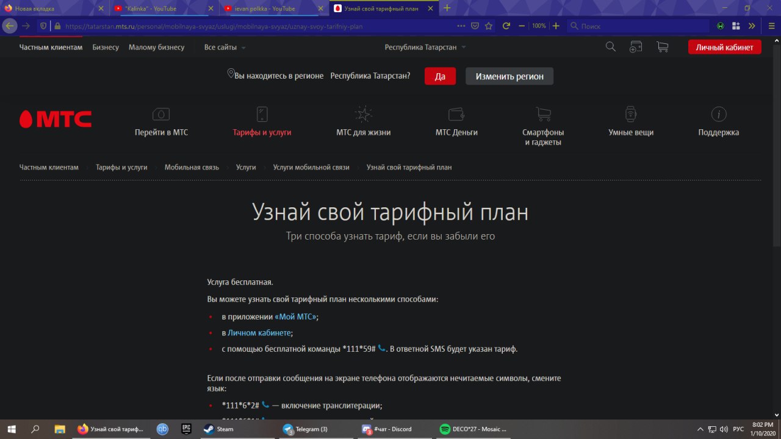Switch to the "Kalinka" - YouTube tab

click(x=164, y=9)
